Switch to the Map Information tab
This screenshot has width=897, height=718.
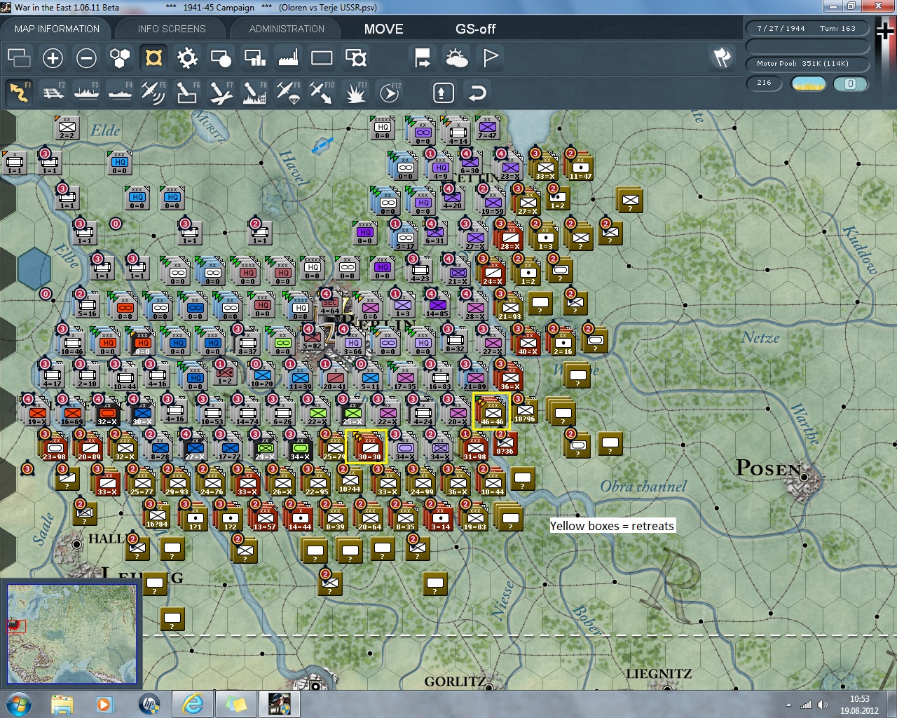click(x=57, y=29)
